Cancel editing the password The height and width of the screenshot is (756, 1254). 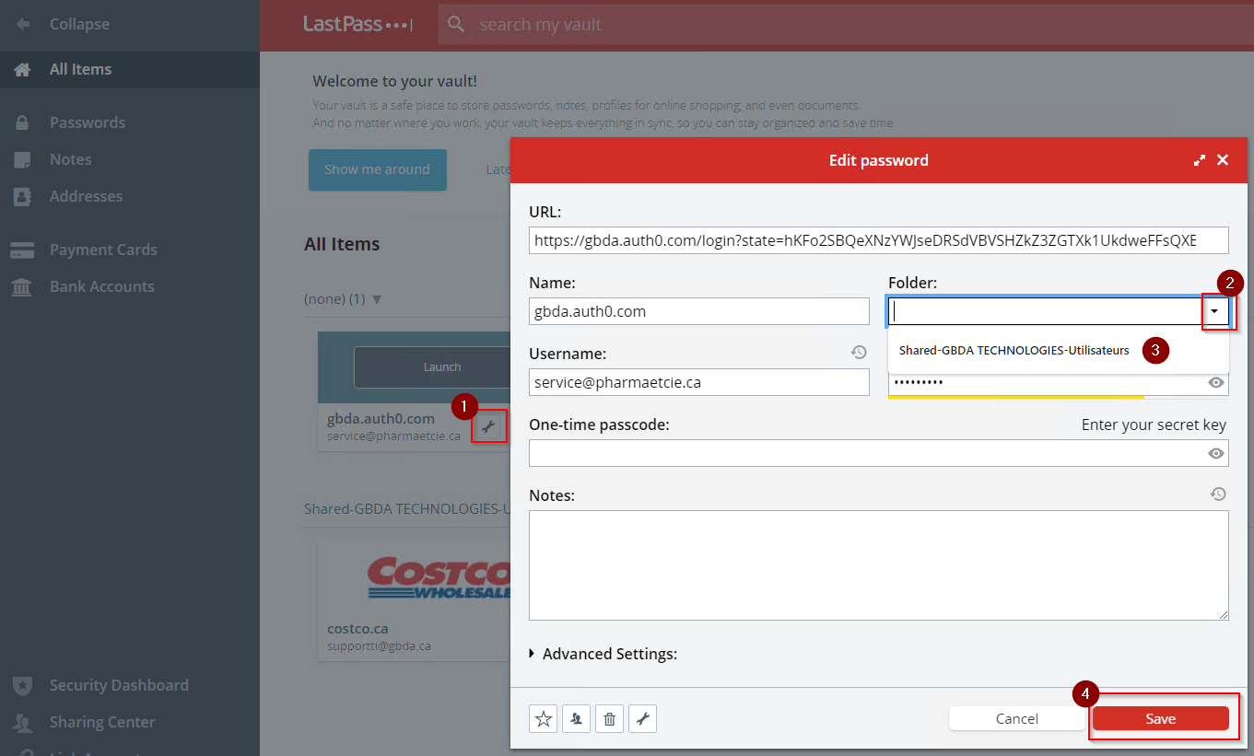click(1017, 719)
